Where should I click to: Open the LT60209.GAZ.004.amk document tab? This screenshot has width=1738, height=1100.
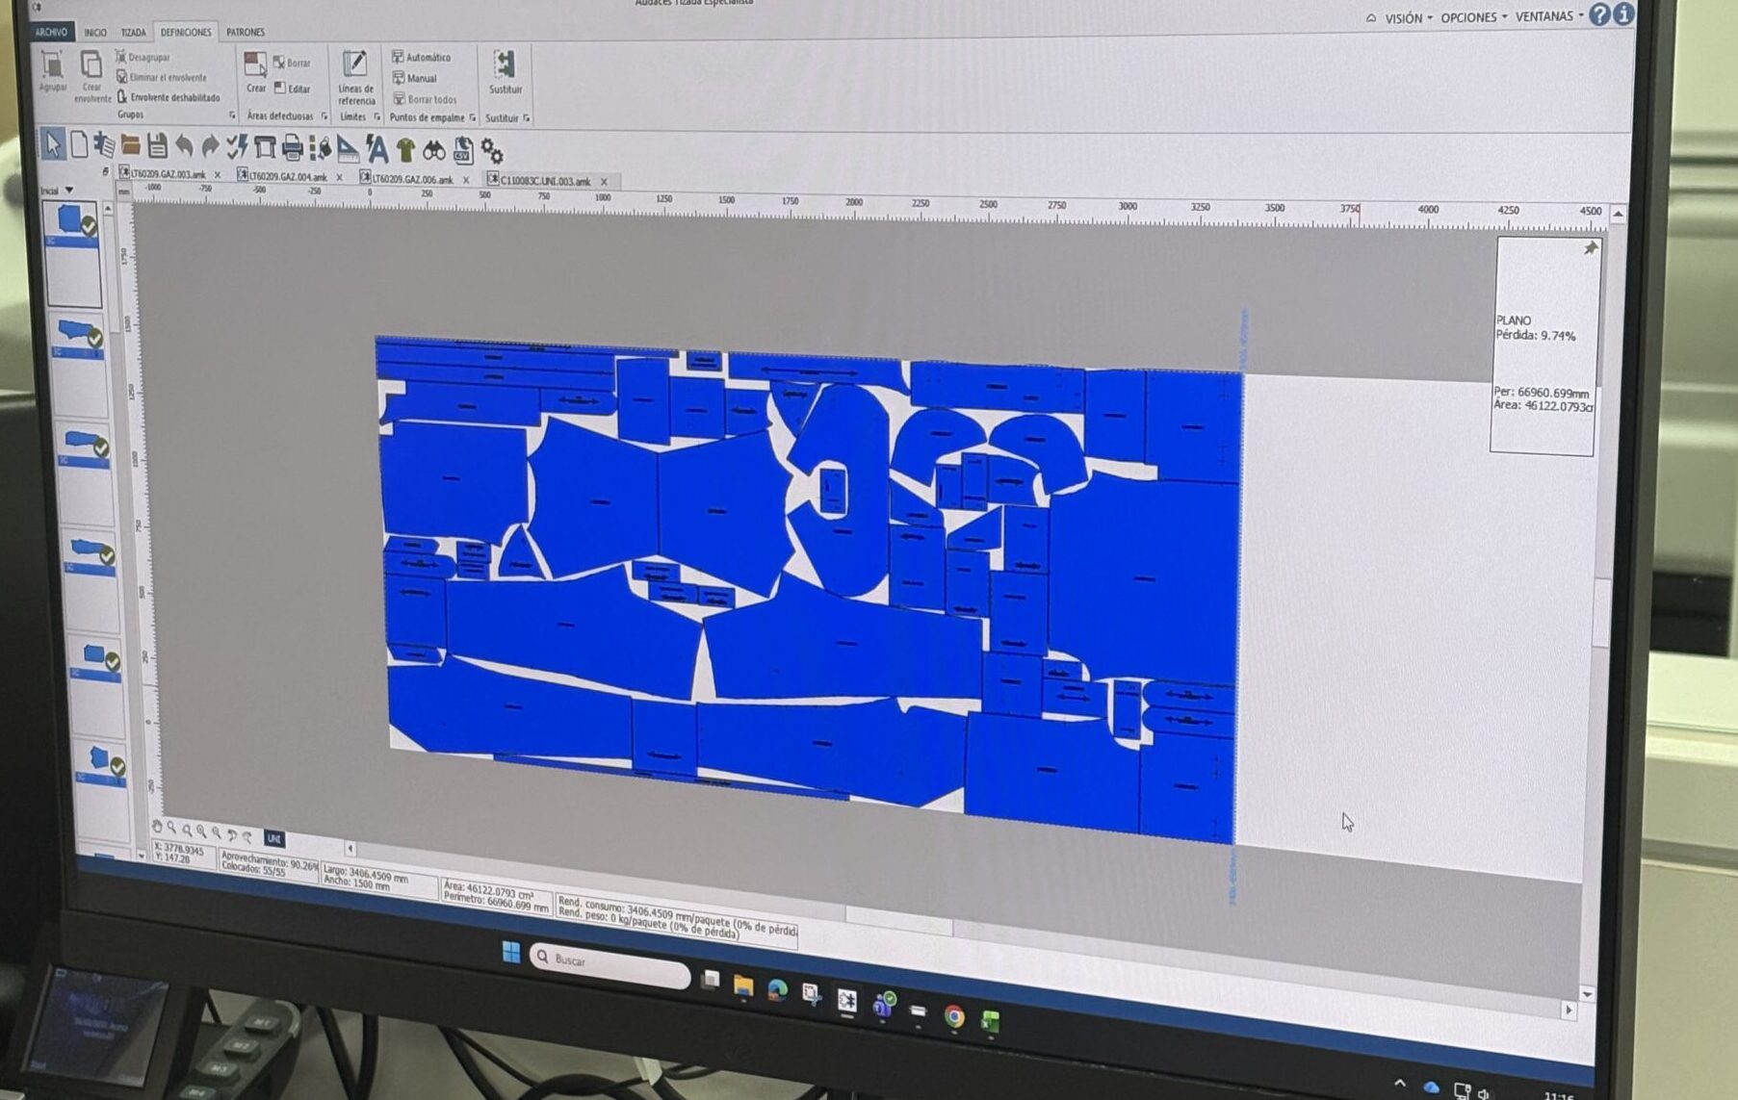tap(287, 177)
